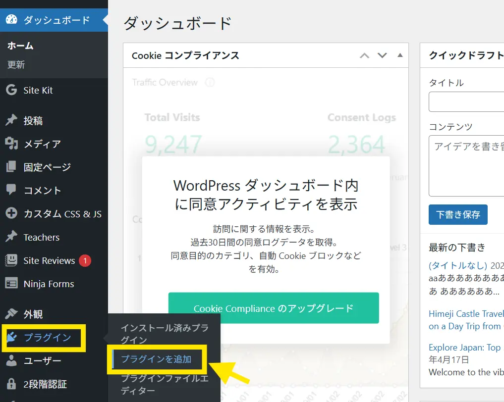Open インストール済みプラグイン submenu item
This screenshot has height=402, width=504.
tap(164, 334)
